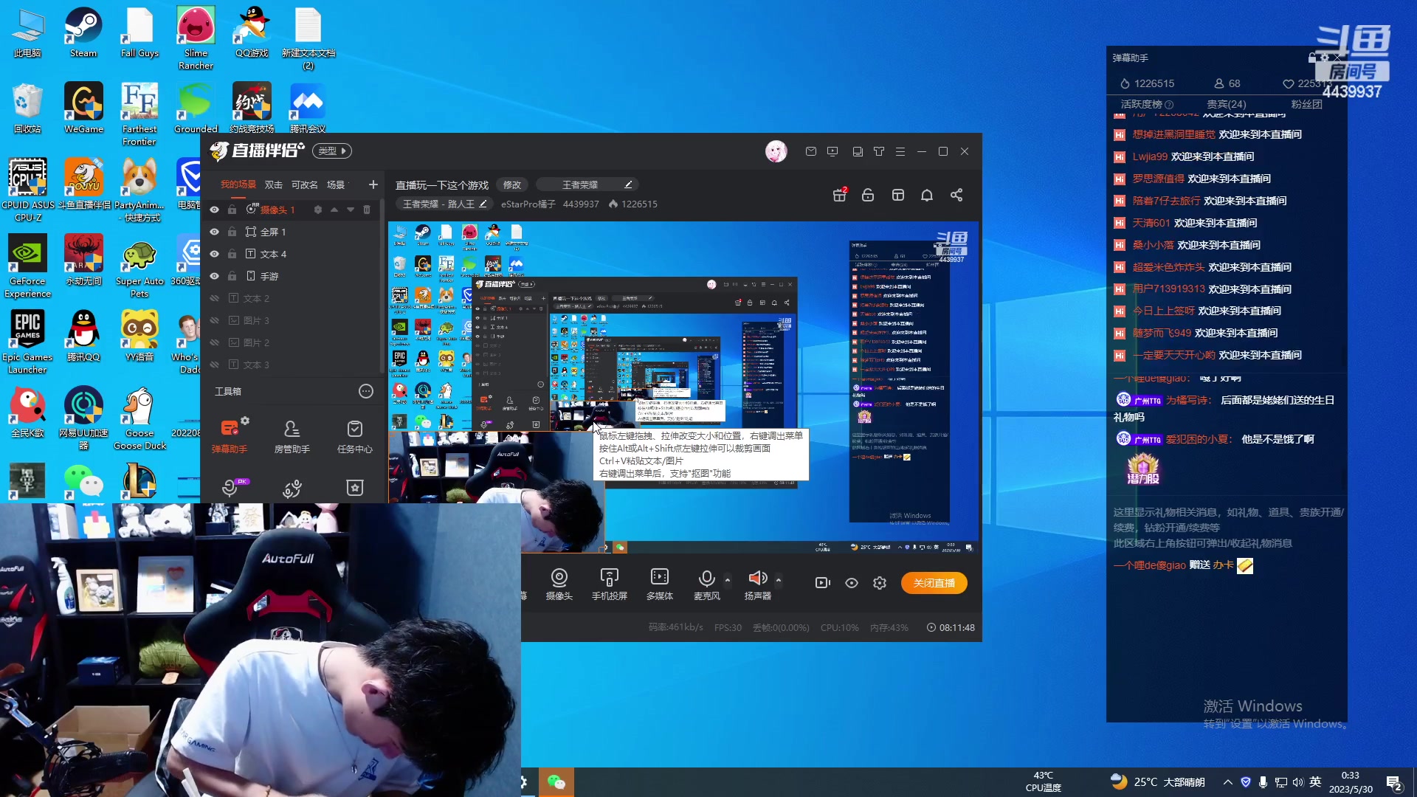Open the action center notification icon
1417x797 pixels.
click(x=1394, y=783)
